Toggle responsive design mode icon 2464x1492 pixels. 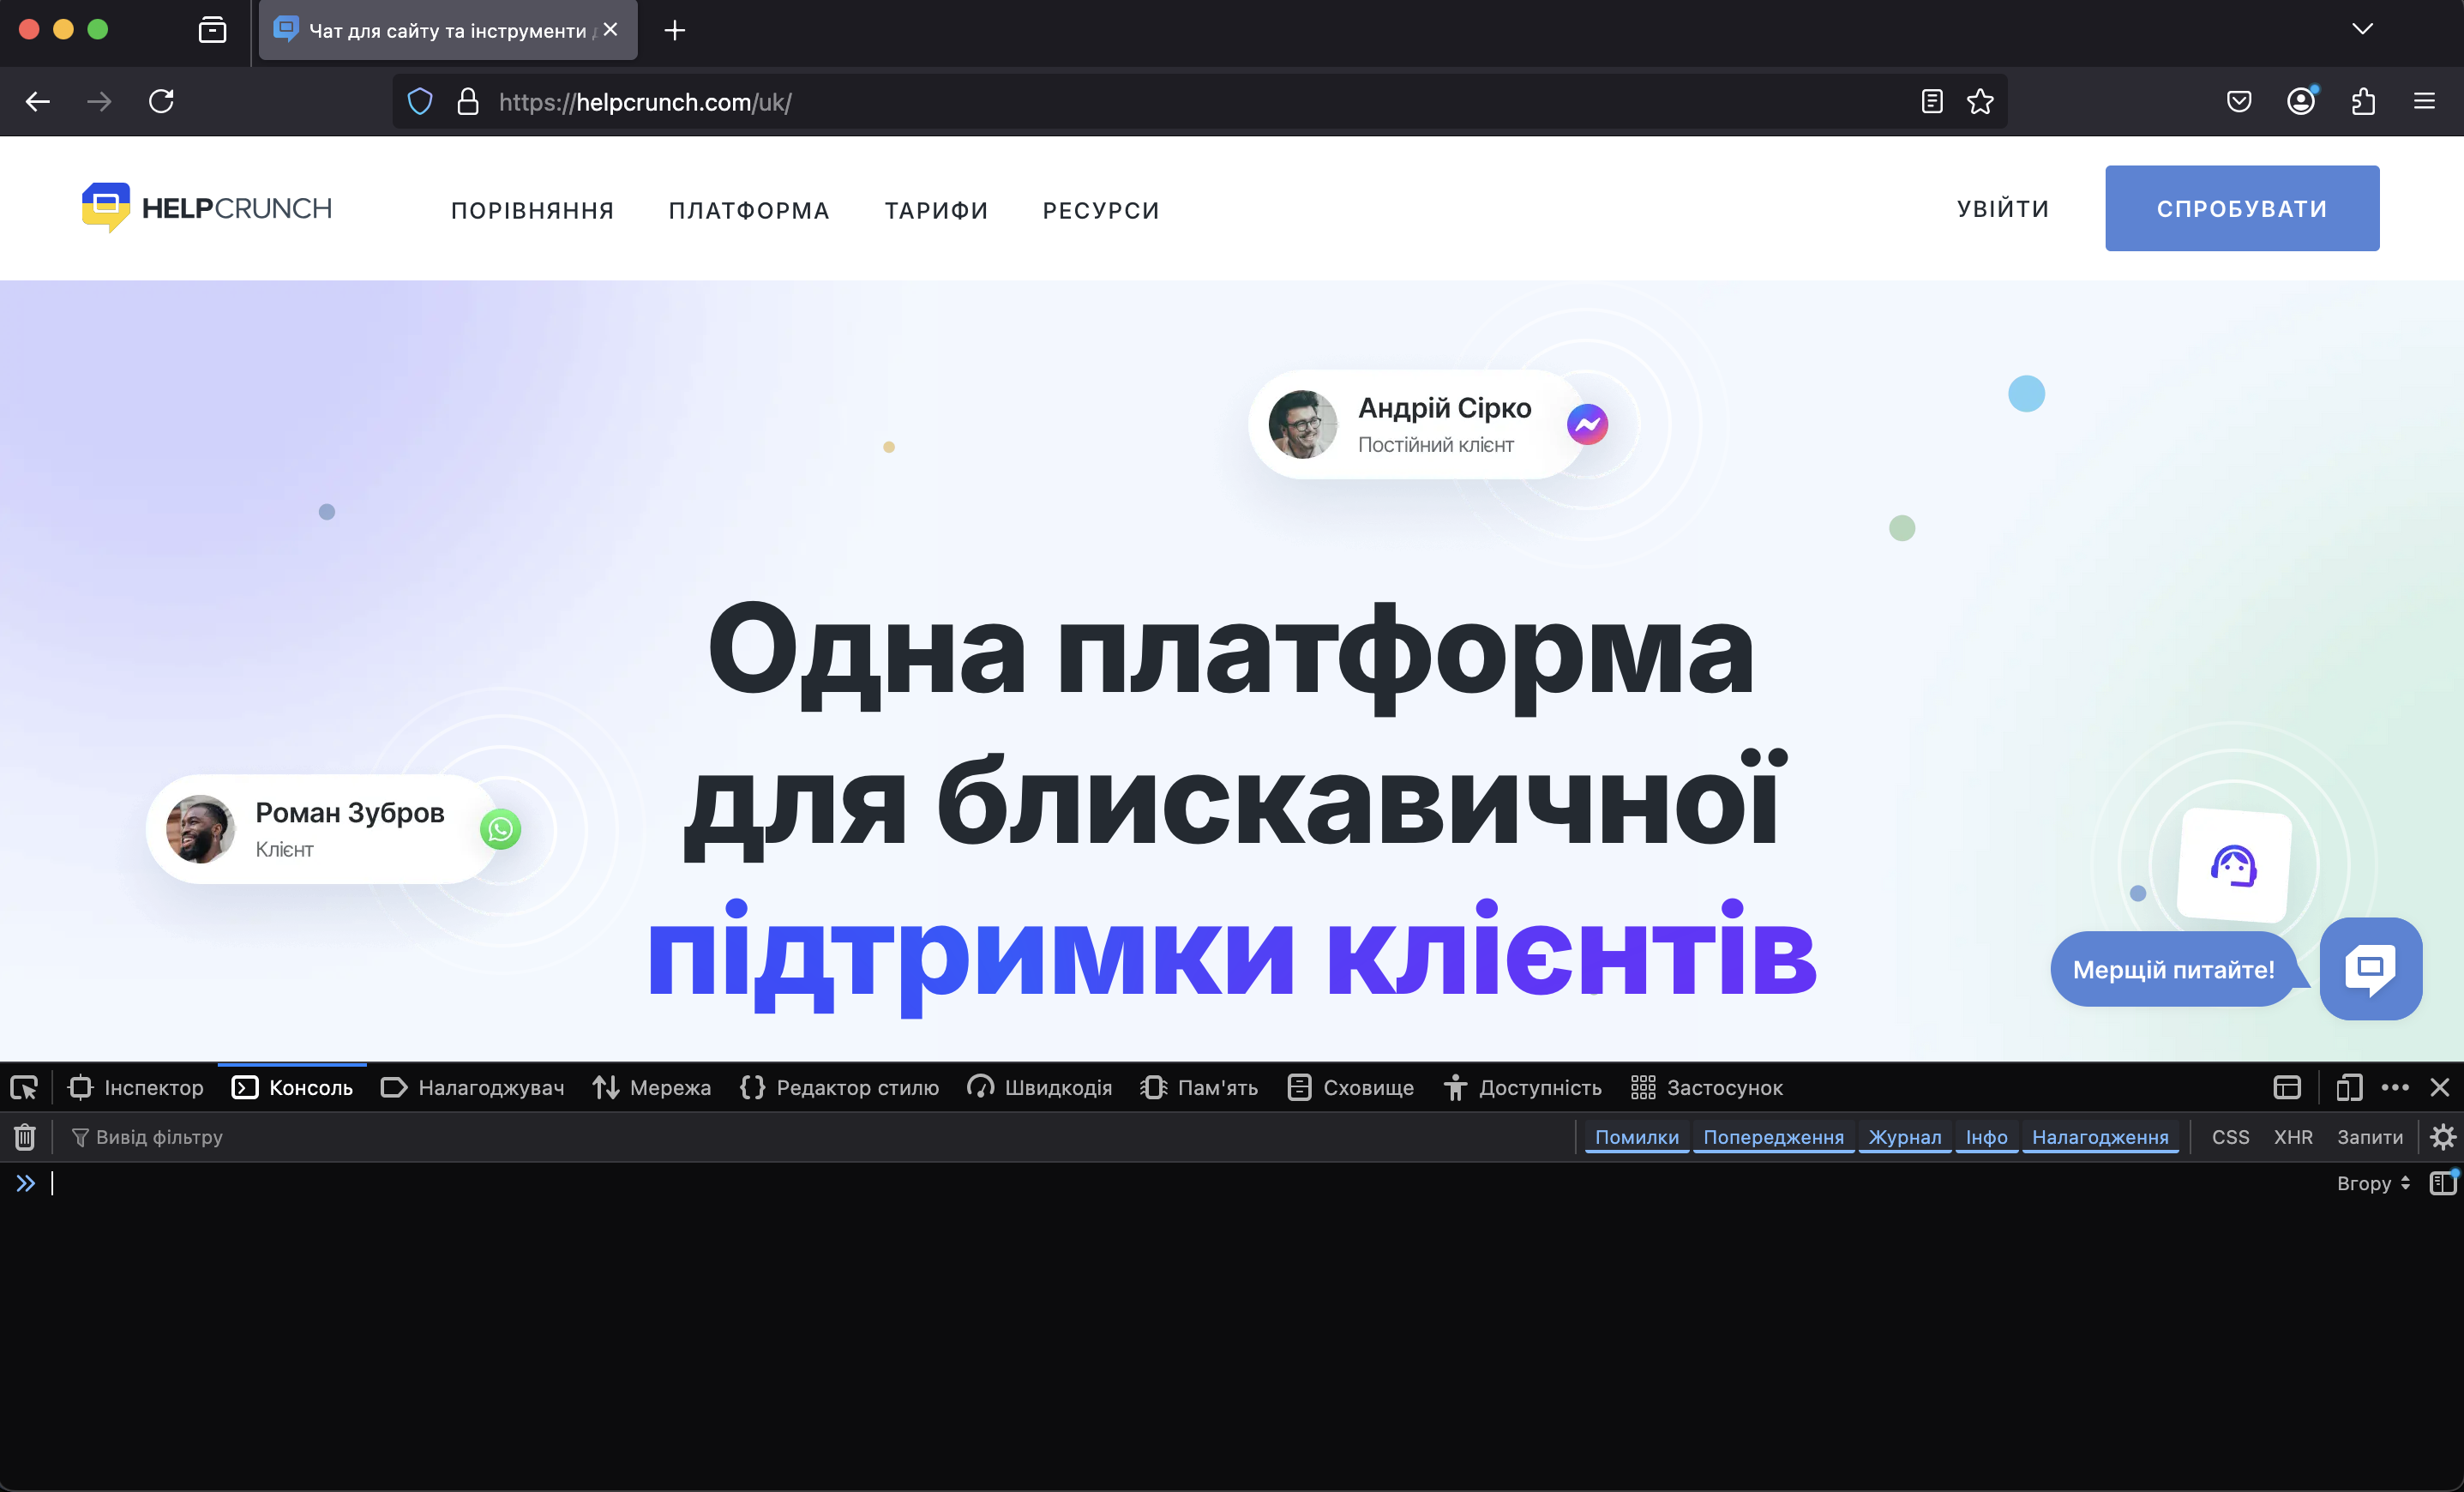2349,1087
